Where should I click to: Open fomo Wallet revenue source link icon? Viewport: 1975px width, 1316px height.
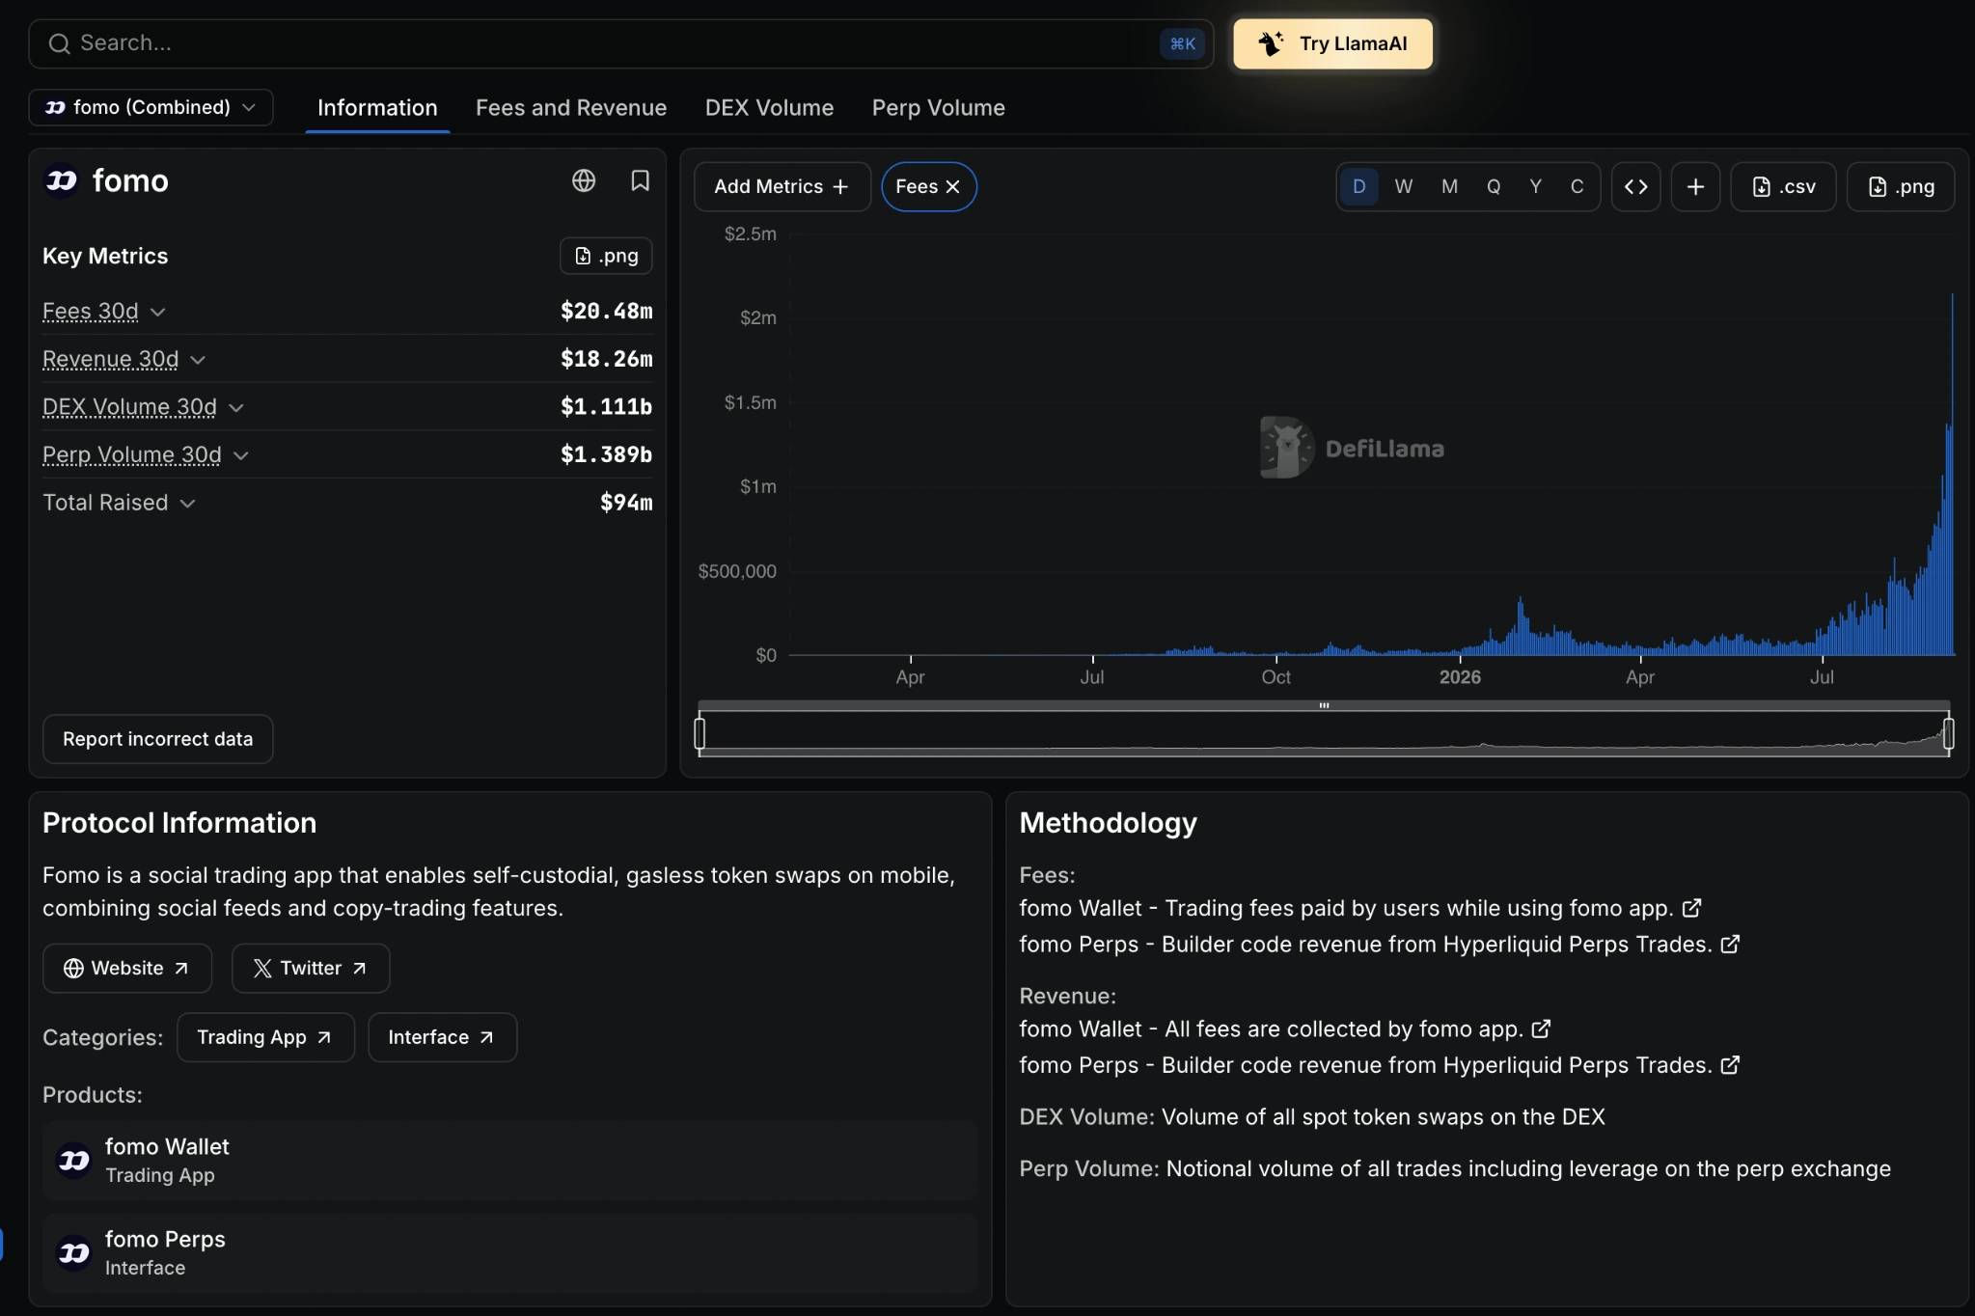[x=1541, y=1028]
